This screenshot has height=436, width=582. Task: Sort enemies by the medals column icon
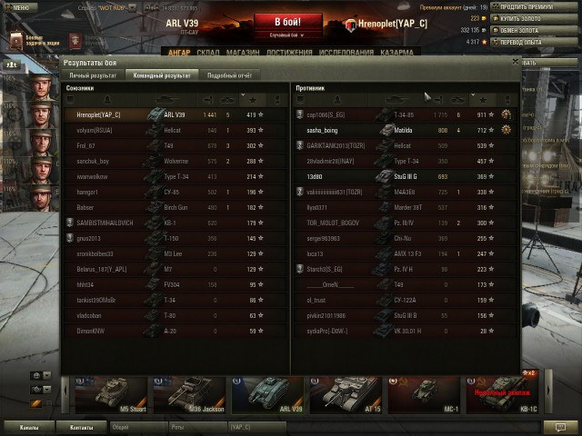tap(507, 100)
